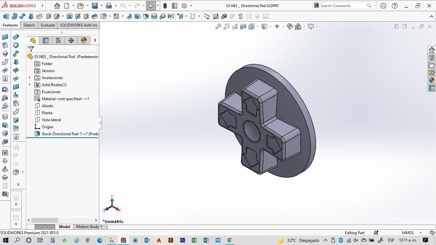Select the Extruded Boss/Base tool
This screenshot has width=436, height=245.
pyautogui.click(x=6, y=16)
